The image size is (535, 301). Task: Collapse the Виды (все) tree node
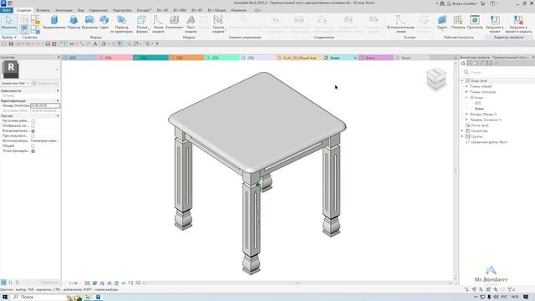(462, 81)
